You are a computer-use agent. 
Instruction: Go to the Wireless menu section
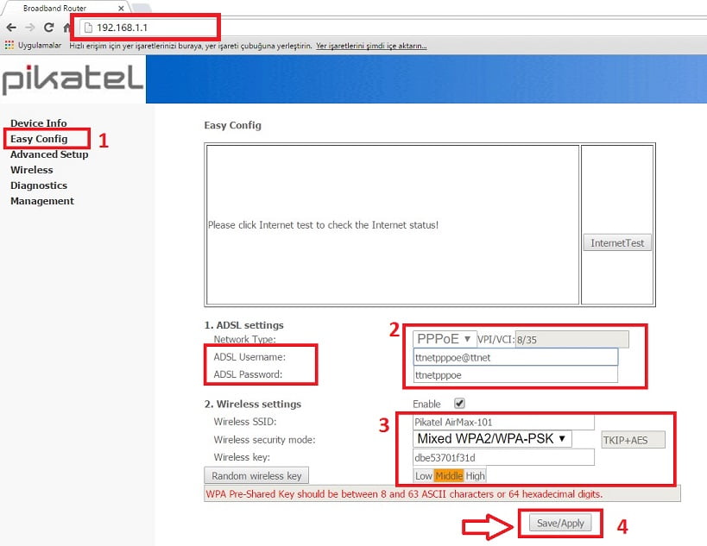(x=31, y=170)
